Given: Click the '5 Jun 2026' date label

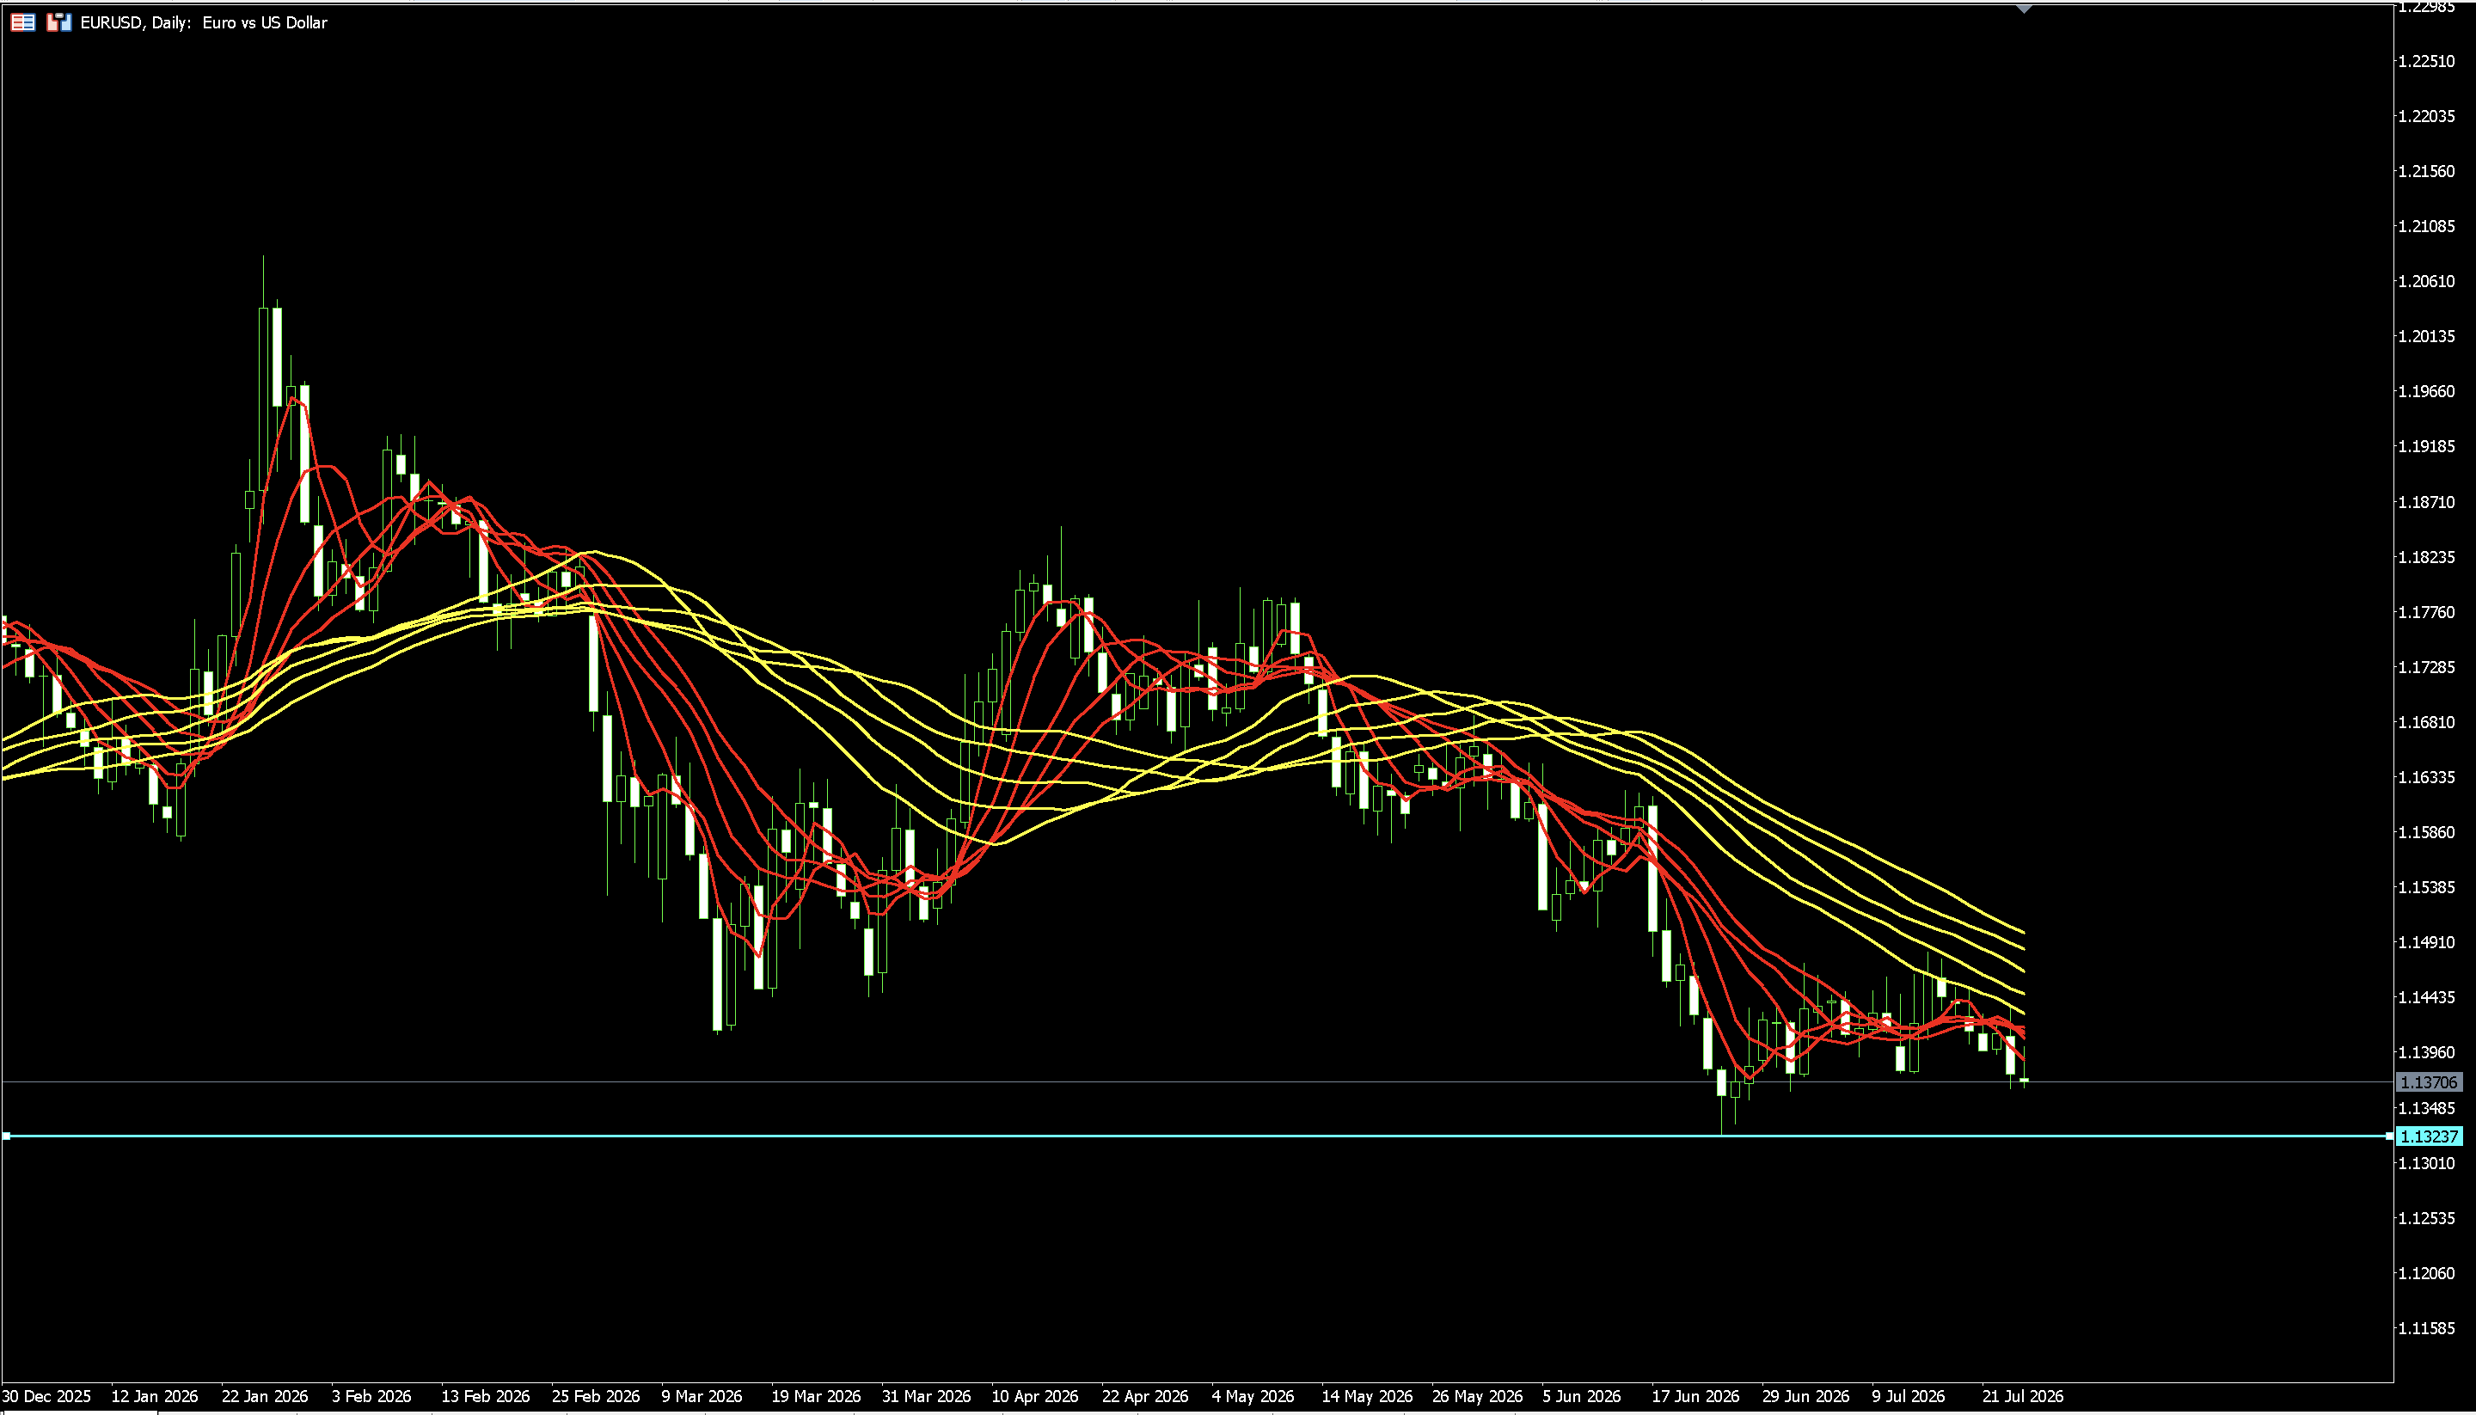Looking at the screenshot, I should (x=1581, y=1397).
